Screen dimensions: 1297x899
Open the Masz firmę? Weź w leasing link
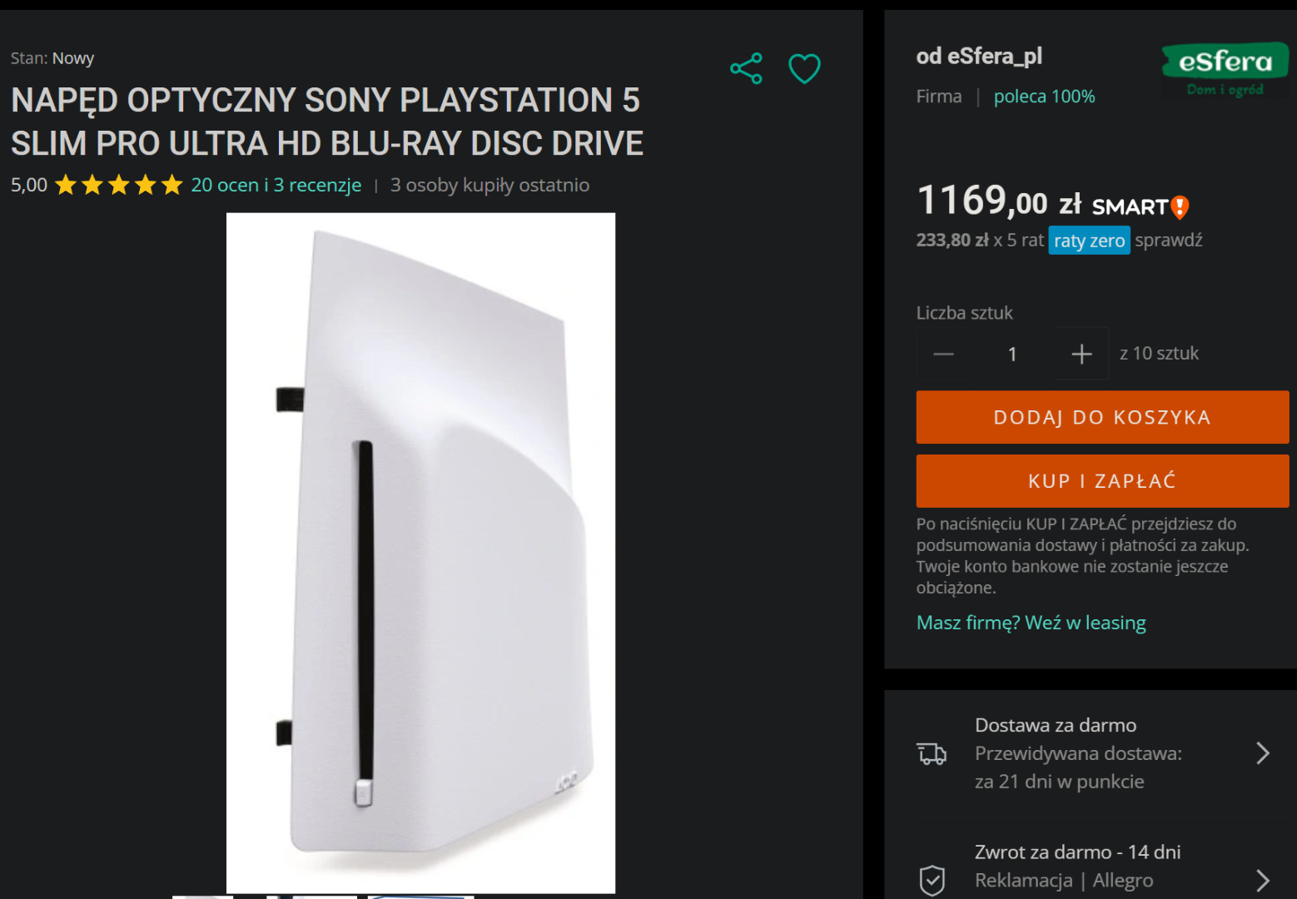click(1031, 623)
